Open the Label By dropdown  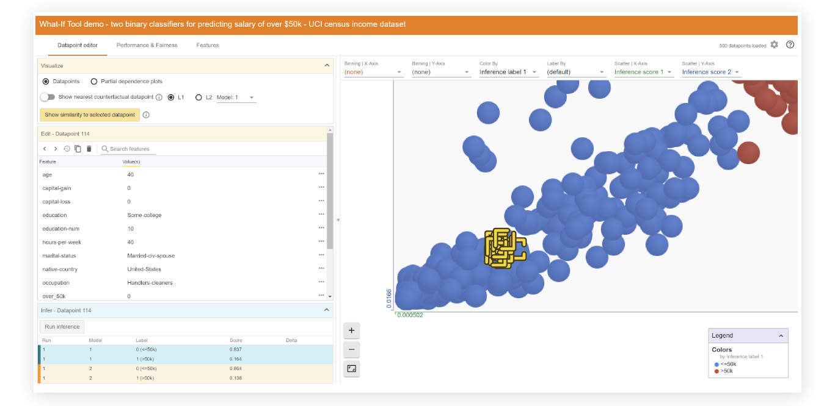tap(576, 72)
